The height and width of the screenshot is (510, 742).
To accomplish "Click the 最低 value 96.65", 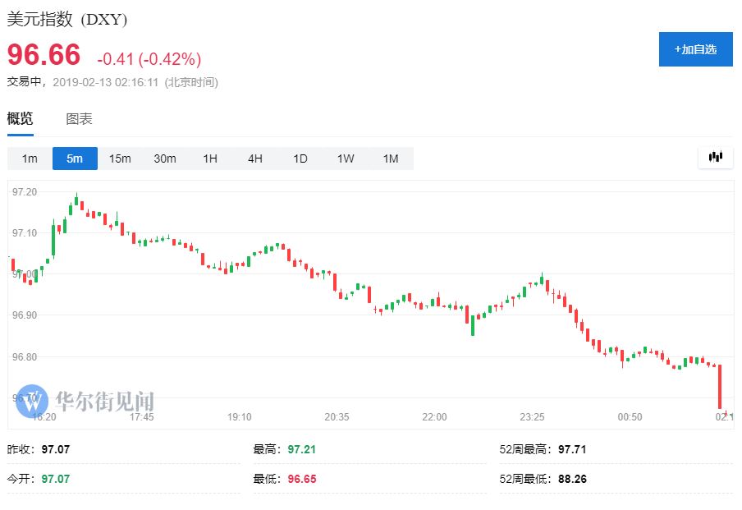I will (x=302, y=479).
